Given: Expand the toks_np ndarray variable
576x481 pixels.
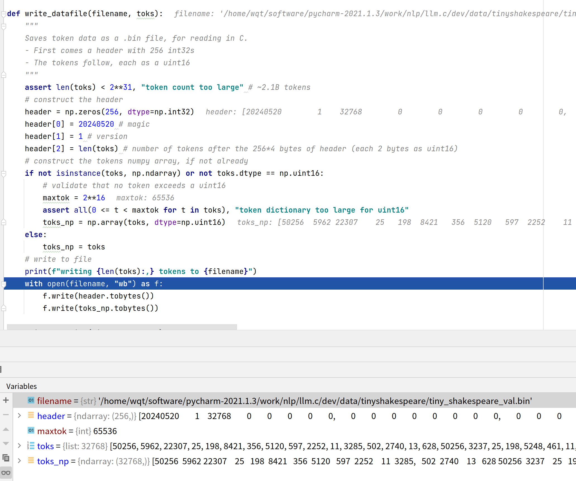Looking at the screenshot, I should [19, 461].
